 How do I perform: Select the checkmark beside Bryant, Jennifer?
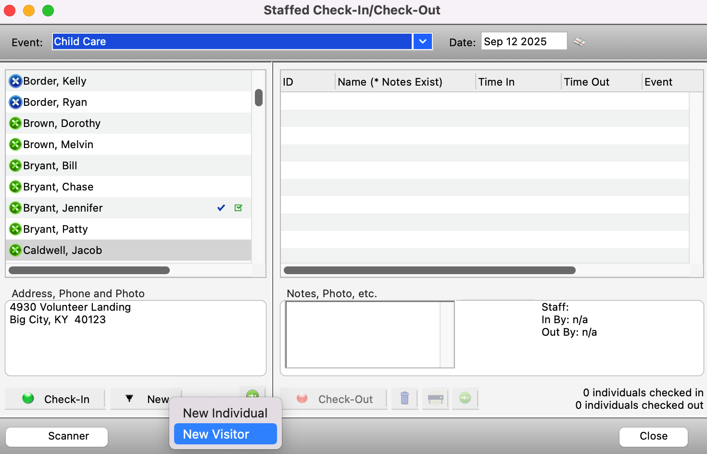pos(221,208)
